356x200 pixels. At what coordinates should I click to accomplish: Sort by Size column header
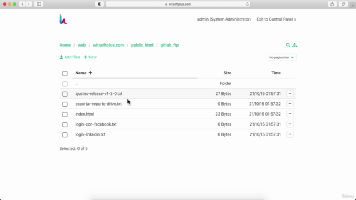coord(228,73)
